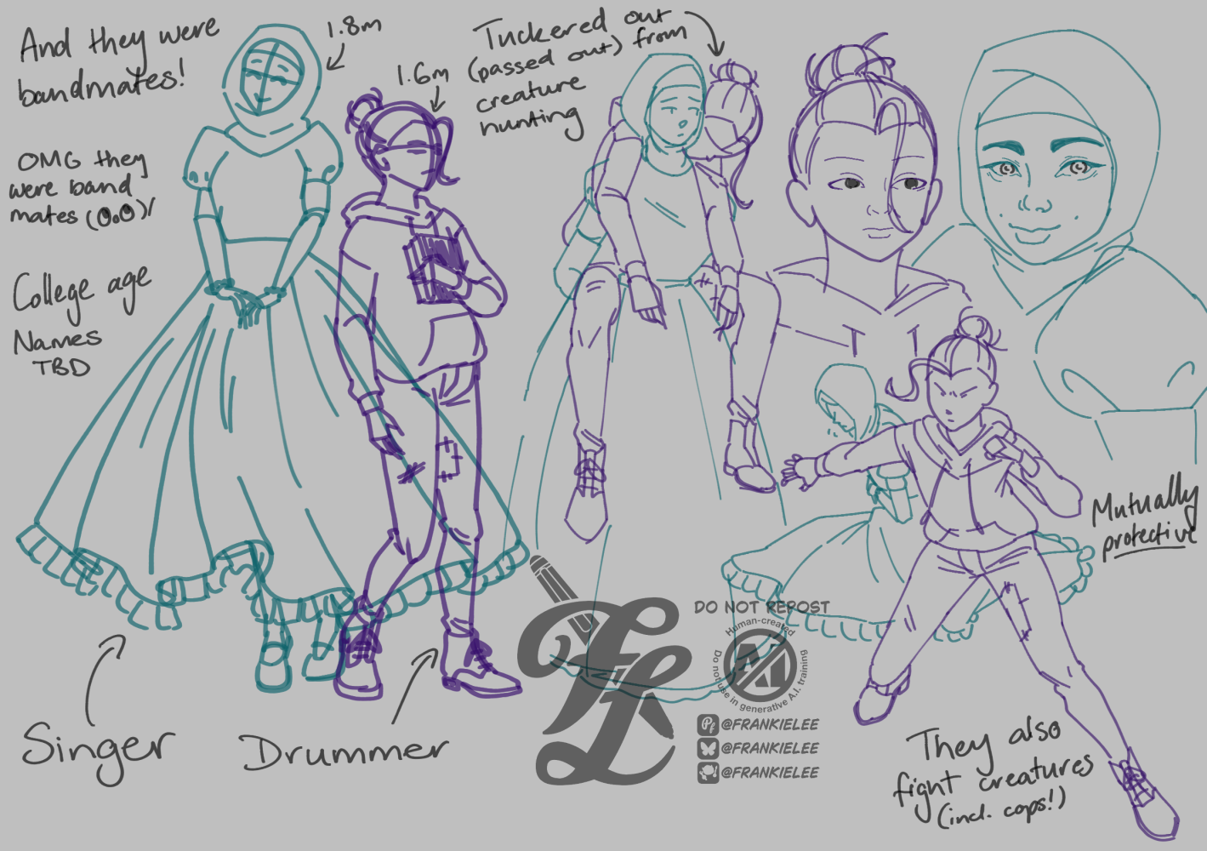
Task: Select the "1.8m" height note
Action: pos(353,27)
